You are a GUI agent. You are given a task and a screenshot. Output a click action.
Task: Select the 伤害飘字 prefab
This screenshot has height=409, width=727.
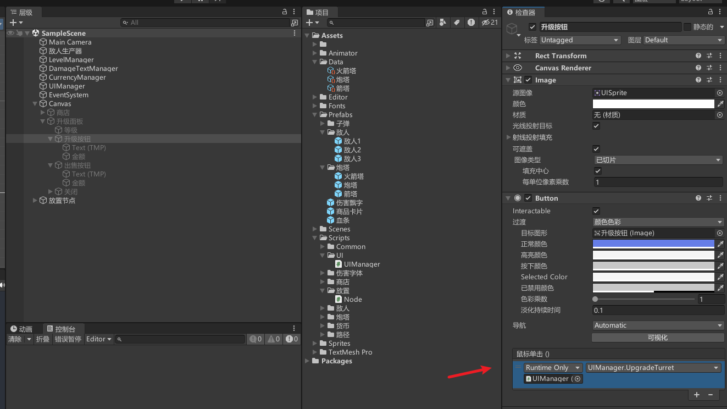tap(345, 202)
